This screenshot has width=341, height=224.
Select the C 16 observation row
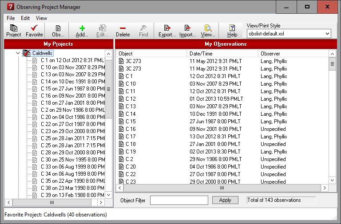[222, 129]
